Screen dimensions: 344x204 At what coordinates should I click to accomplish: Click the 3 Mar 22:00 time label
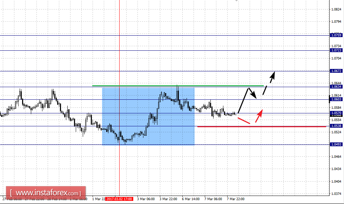tap(168, 199)
